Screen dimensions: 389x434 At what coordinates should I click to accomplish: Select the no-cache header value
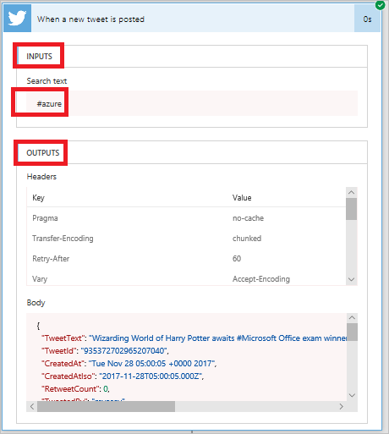248,218
